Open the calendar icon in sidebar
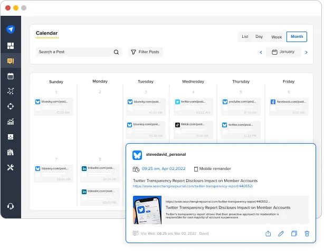Viewport: 324px width, 251px height. coord(11,76)
